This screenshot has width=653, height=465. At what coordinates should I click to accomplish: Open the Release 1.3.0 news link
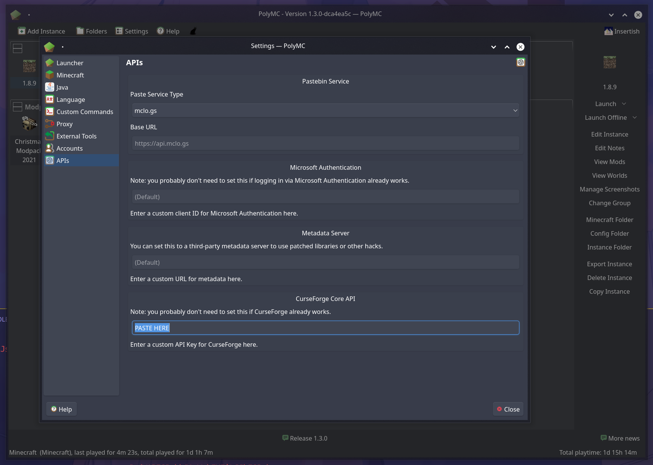coord(305,438)
